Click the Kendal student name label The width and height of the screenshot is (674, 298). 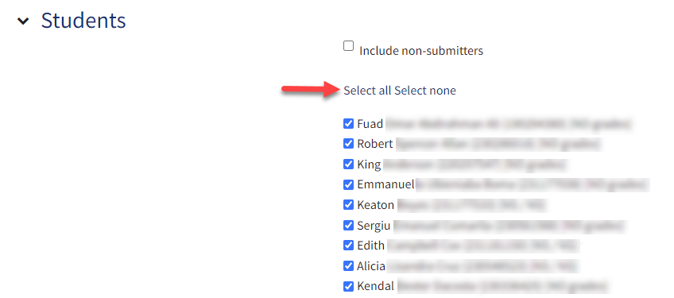pyautogui.click(x=375, y=286)
